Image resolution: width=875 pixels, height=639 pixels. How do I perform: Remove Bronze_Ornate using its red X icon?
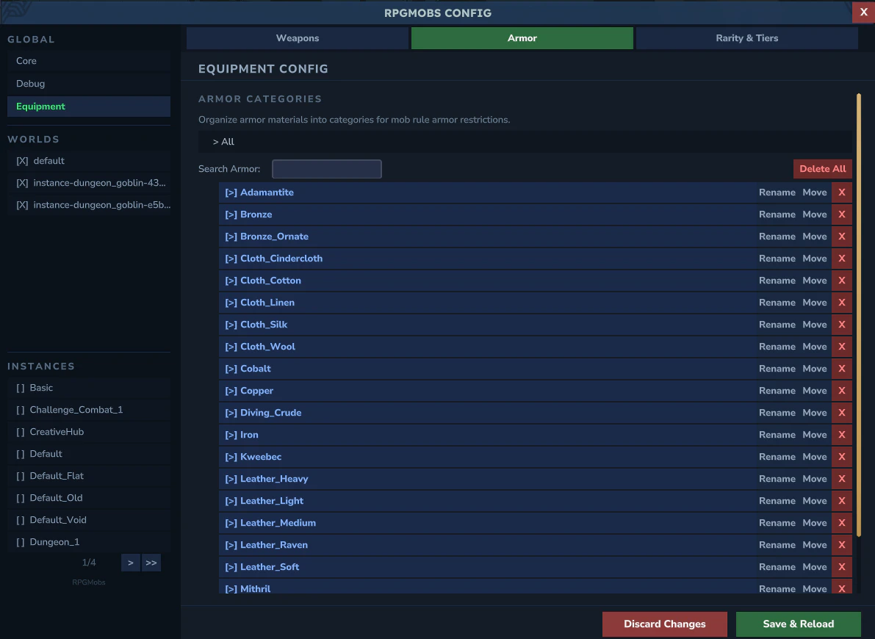[841, 236]
